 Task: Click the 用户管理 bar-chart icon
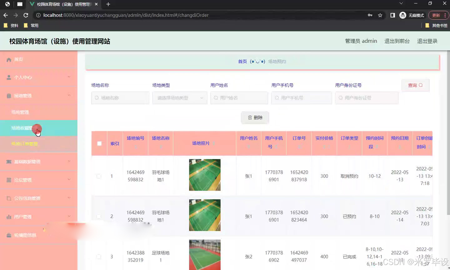[x=9, y=216]
